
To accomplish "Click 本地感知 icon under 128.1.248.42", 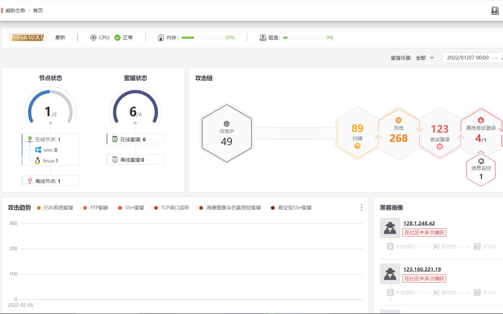I will point(390,247).
